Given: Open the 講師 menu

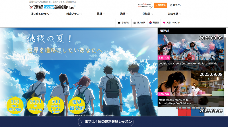Looking at the screenshot, I should coord(124,14).
